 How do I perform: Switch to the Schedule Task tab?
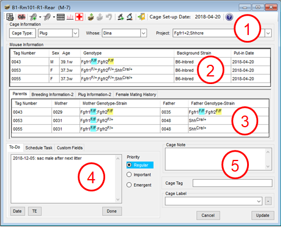[39, 148]
